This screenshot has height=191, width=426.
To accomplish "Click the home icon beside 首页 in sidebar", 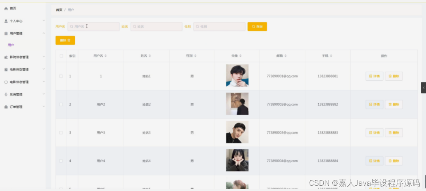I will point(6,9).
